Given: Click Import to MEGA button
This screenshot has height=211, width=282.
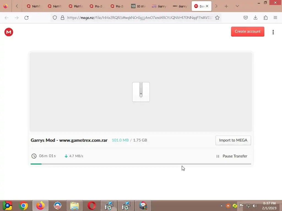Looking at the screenshot, I should pyautogui.click(x=233, y=140).
